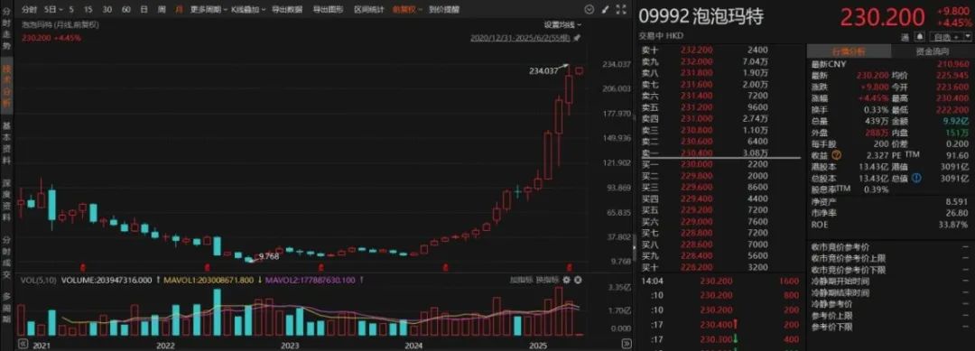Click the 9.768 low price label
The image size is (975, 351).
pyautogui.click(x=269, y=256)
